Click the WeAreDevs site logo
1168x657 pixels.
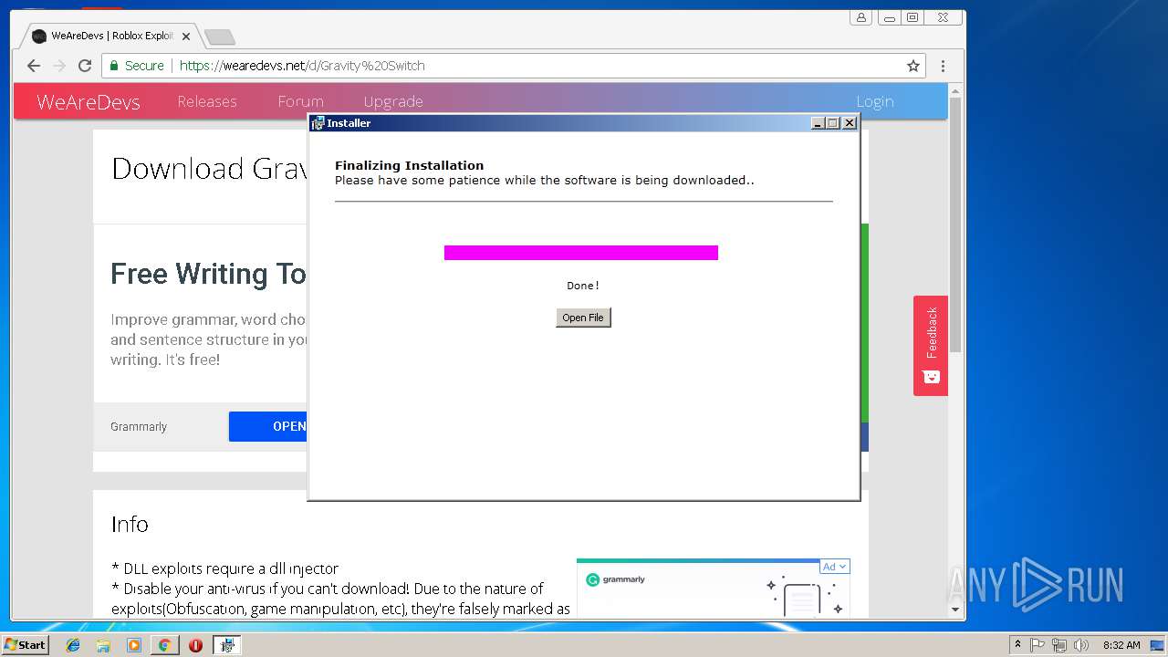[89, 101]
